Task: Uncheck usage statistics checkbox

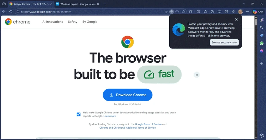Action: click(79, 114)
